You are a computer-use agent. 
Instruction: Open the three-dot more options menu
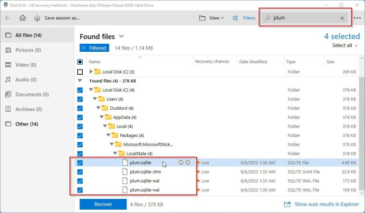[x=357, y=18]
